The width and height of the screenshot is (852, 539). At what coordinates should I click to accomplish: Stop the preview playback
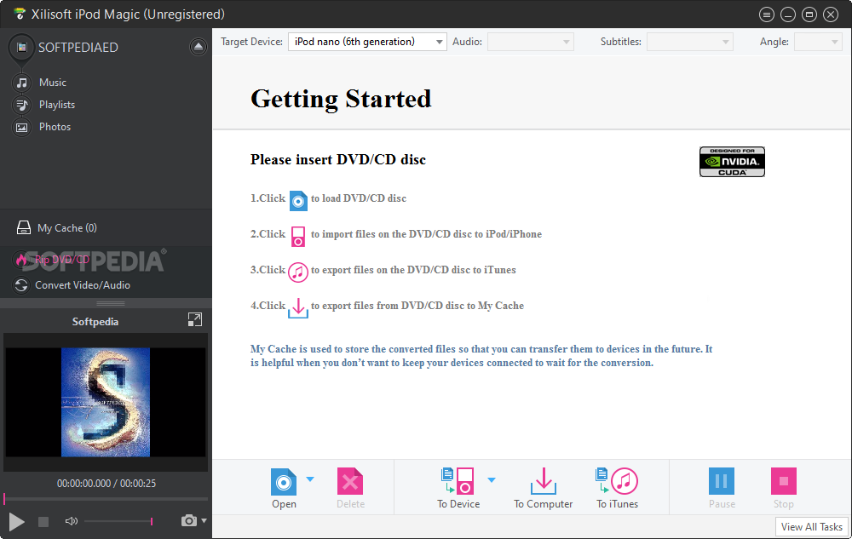(x=43, y=522)
